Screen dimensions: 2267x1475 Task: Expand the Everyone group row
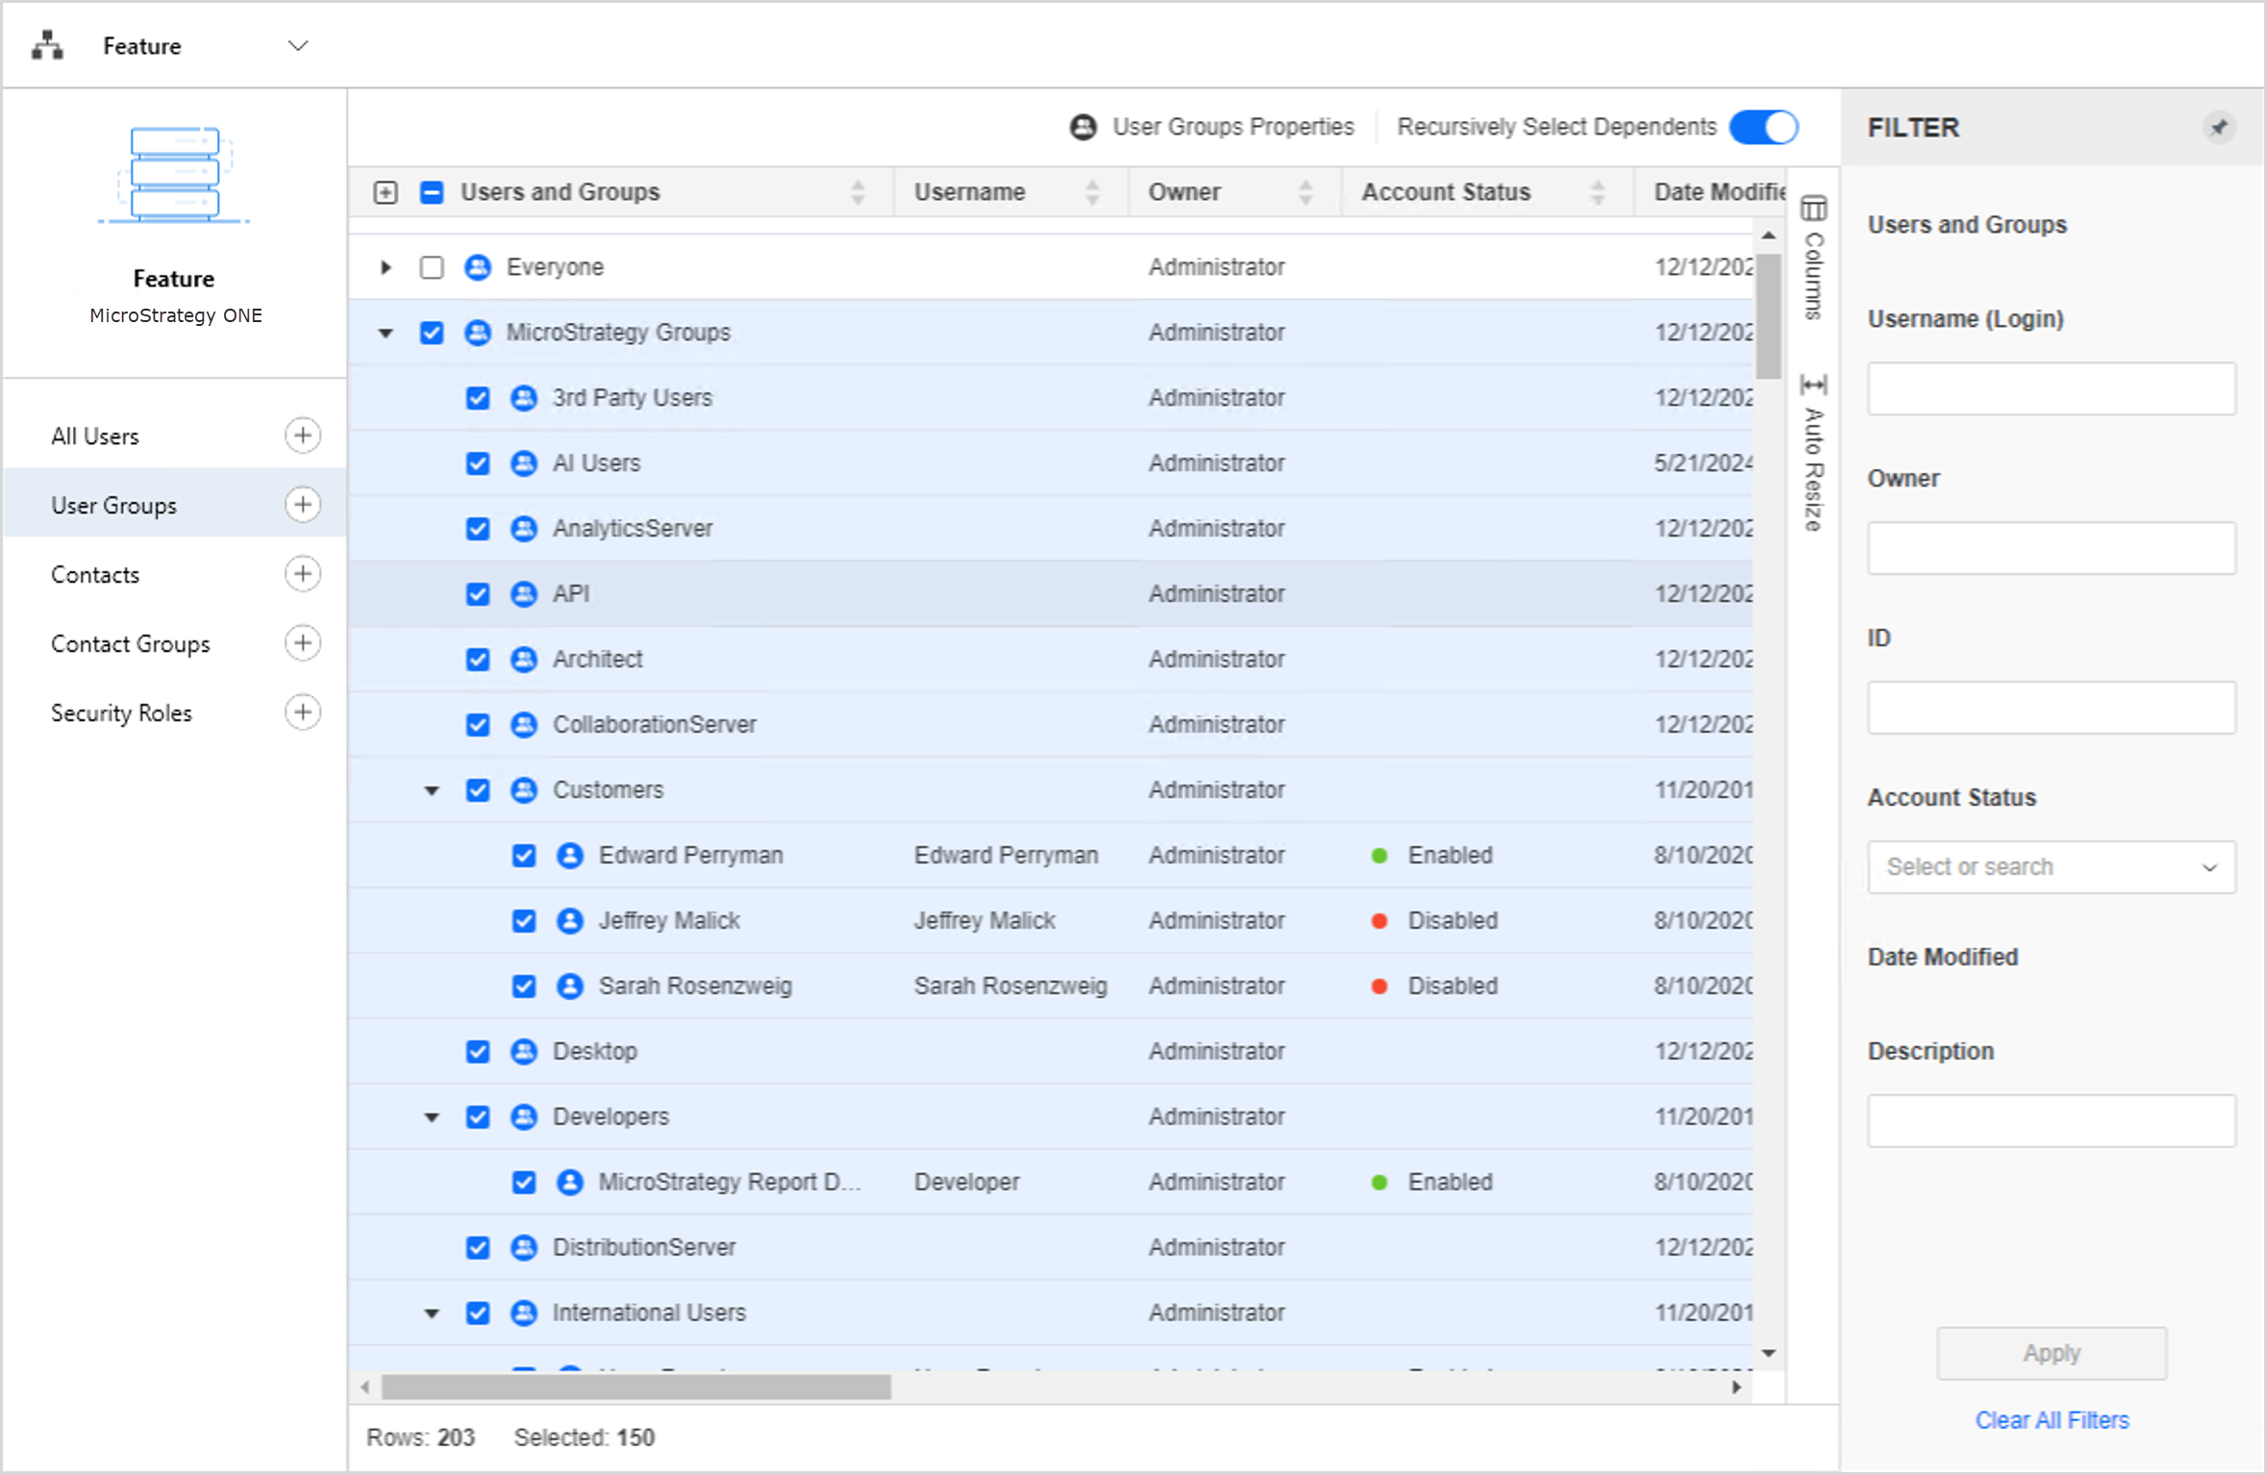coord(386,267)
